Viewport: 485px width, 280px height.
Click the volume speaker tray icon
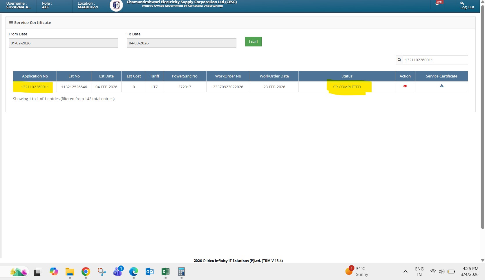click(x=441, y=272)
